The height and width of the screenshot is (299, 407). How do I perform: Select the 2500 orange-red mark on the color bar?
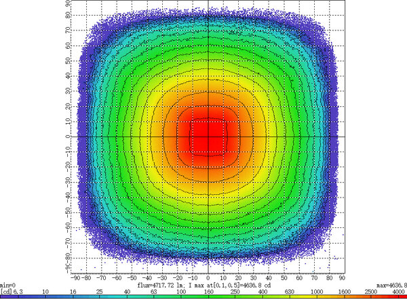point(370,292)
